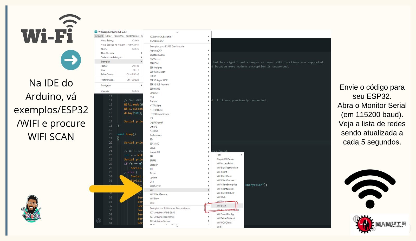Image resolution: width=416 pixels, height=241 pixels.
Task: Open the Ethernet examples submenu
Action: [x=177, y=93]
